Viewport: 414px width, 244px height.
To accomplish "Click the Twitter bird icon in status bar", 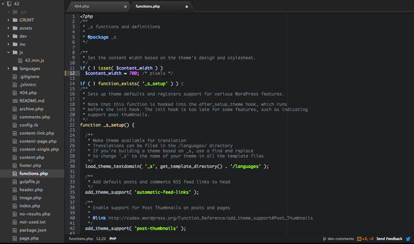I will click(408, 239).
